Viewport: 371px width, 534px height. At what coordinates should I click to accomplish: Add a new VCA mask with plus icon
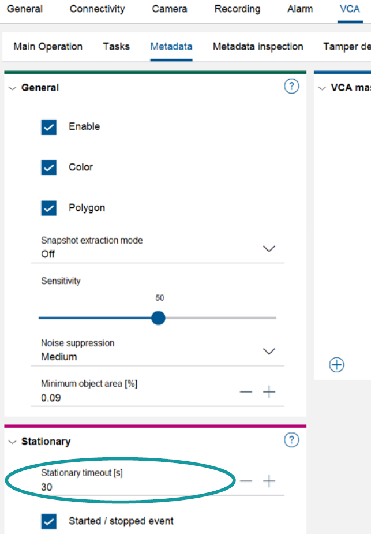click(x=337, y=365)
